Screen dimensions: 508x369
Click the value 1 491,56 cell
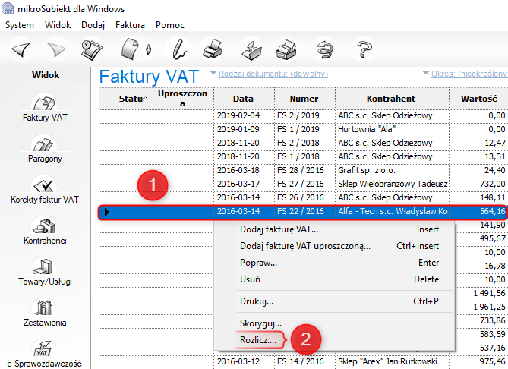(x=481, y=293)
